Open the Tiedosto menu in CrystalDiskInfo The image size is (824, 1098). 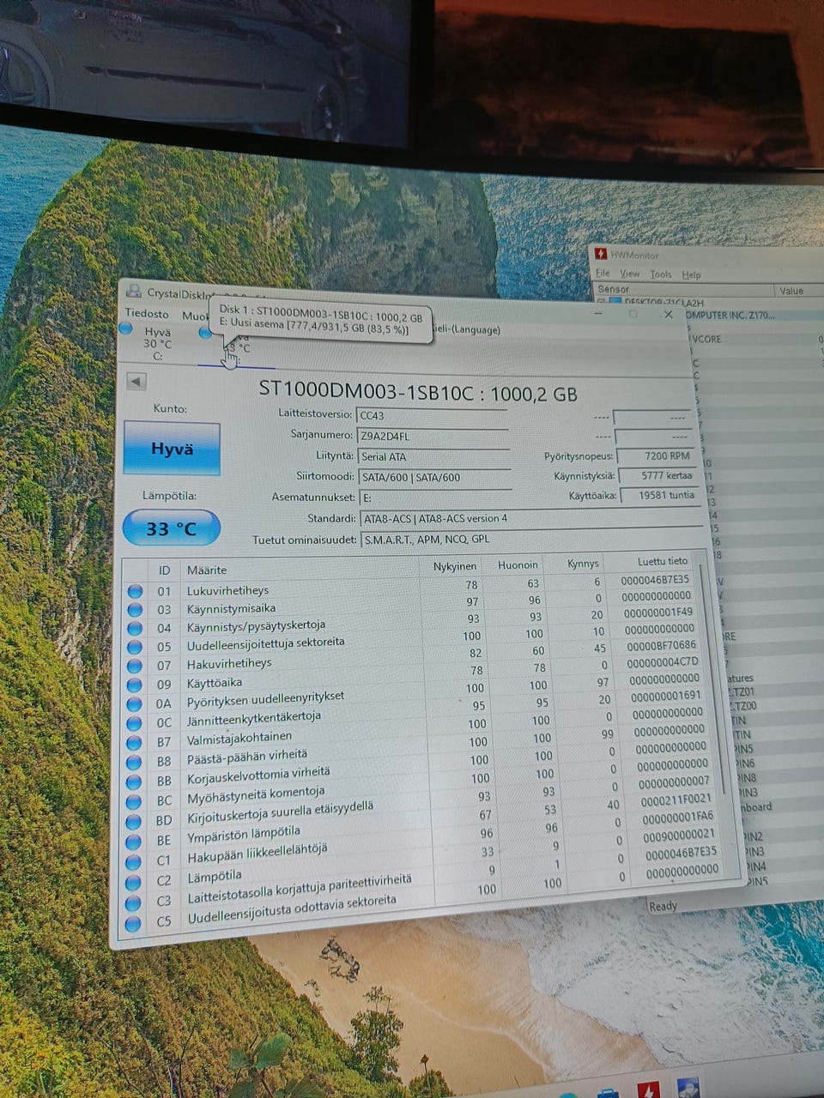(147, 313)
